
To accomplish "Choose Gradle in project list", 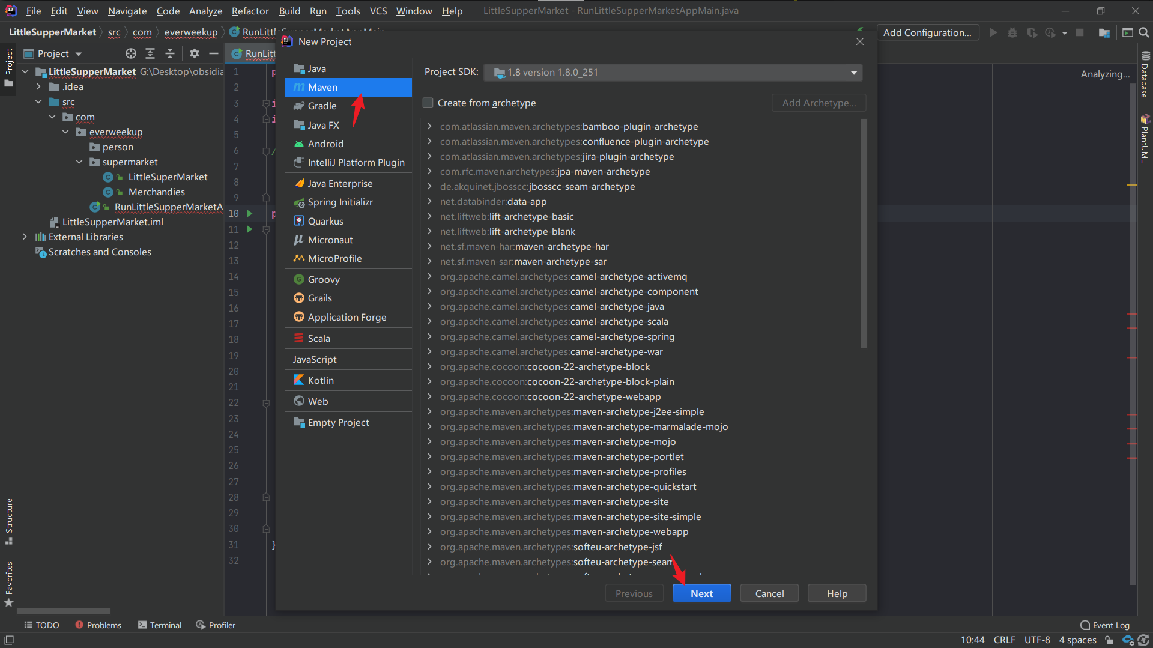I will point(348,106).
